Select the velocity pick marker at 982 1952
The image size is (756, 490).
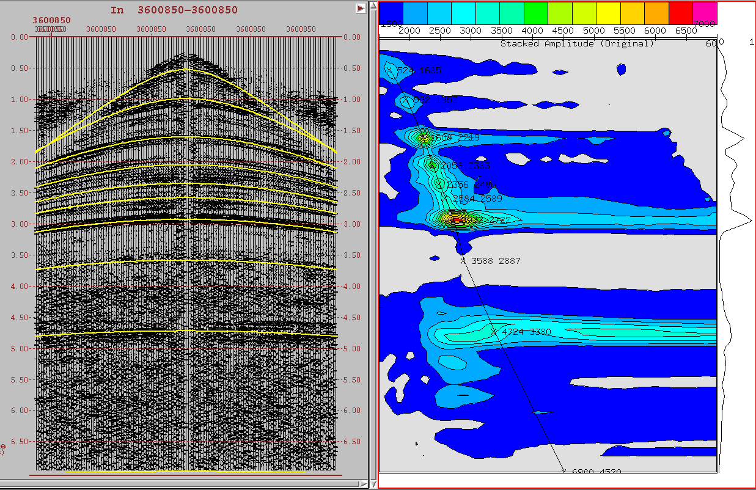pos(407,101)
